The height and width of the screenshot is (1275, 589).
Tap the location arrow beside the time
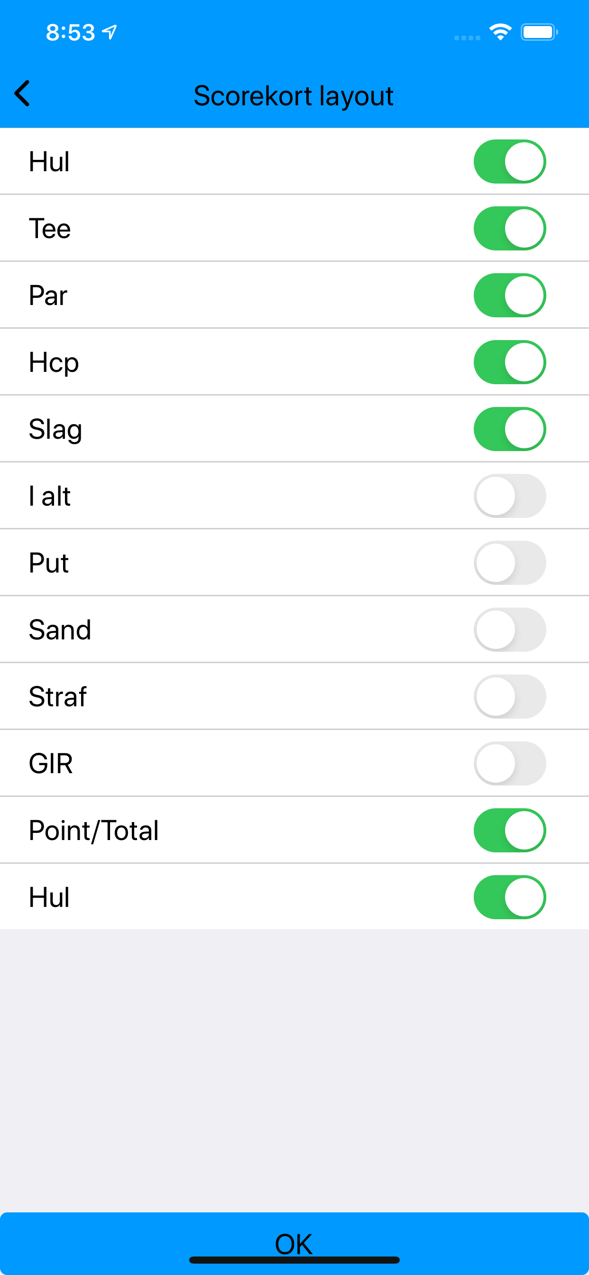pos(110,32)
